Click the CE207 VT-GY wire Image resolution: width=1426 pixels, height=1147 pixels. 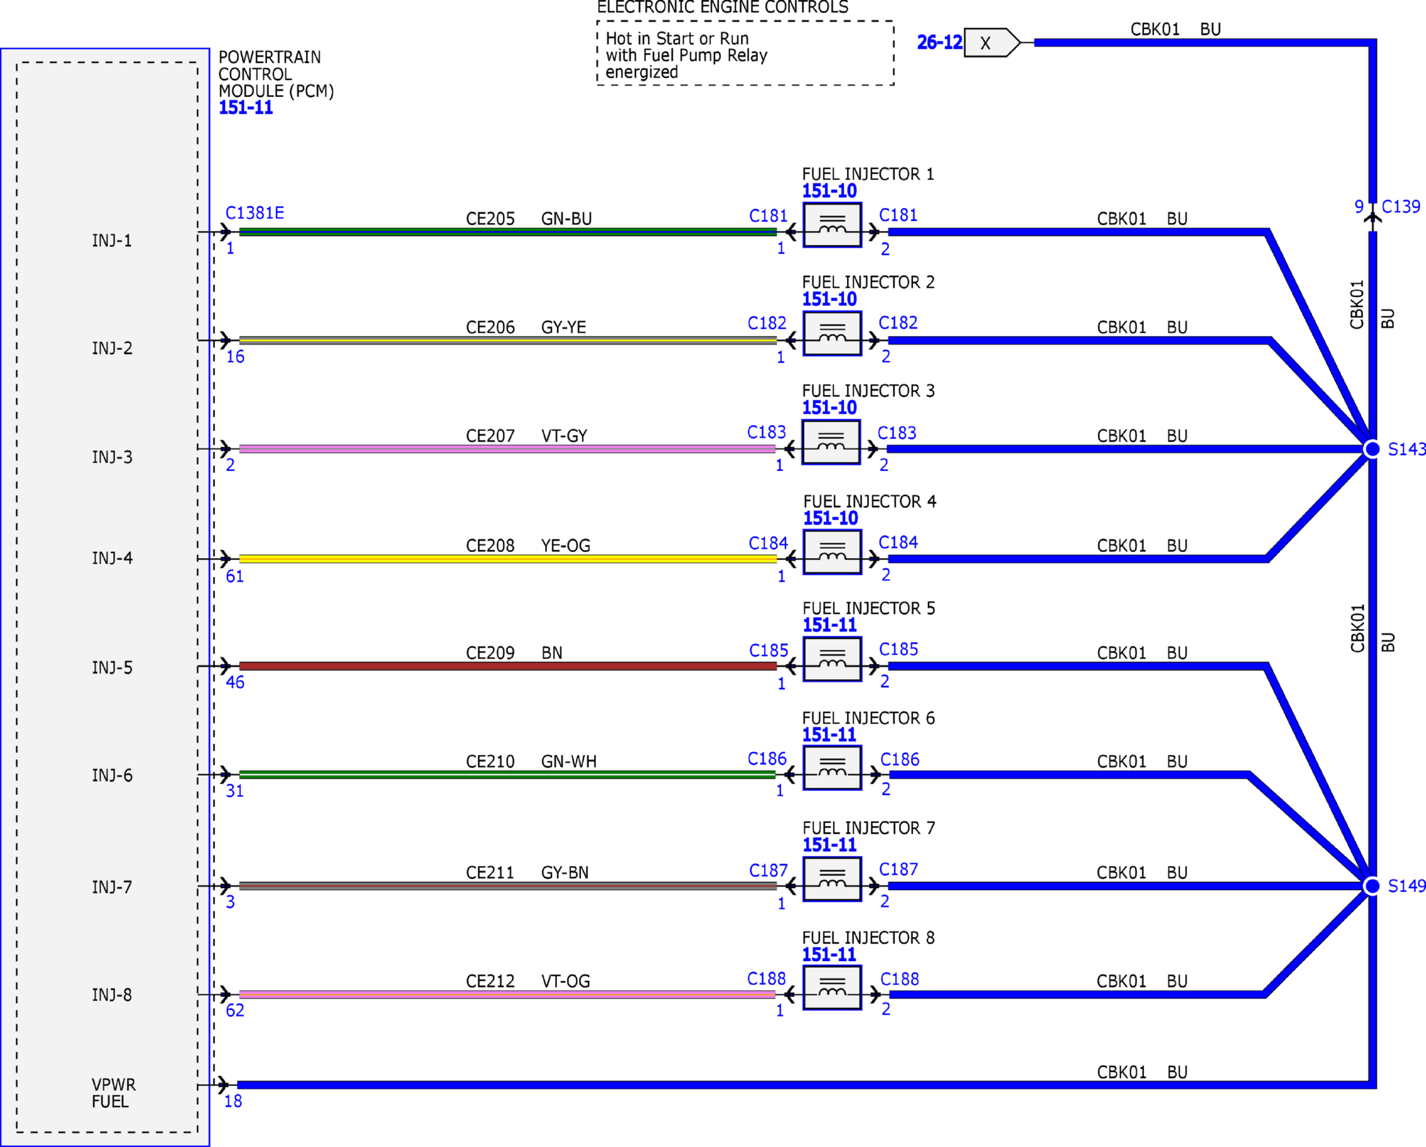point(507,449)
